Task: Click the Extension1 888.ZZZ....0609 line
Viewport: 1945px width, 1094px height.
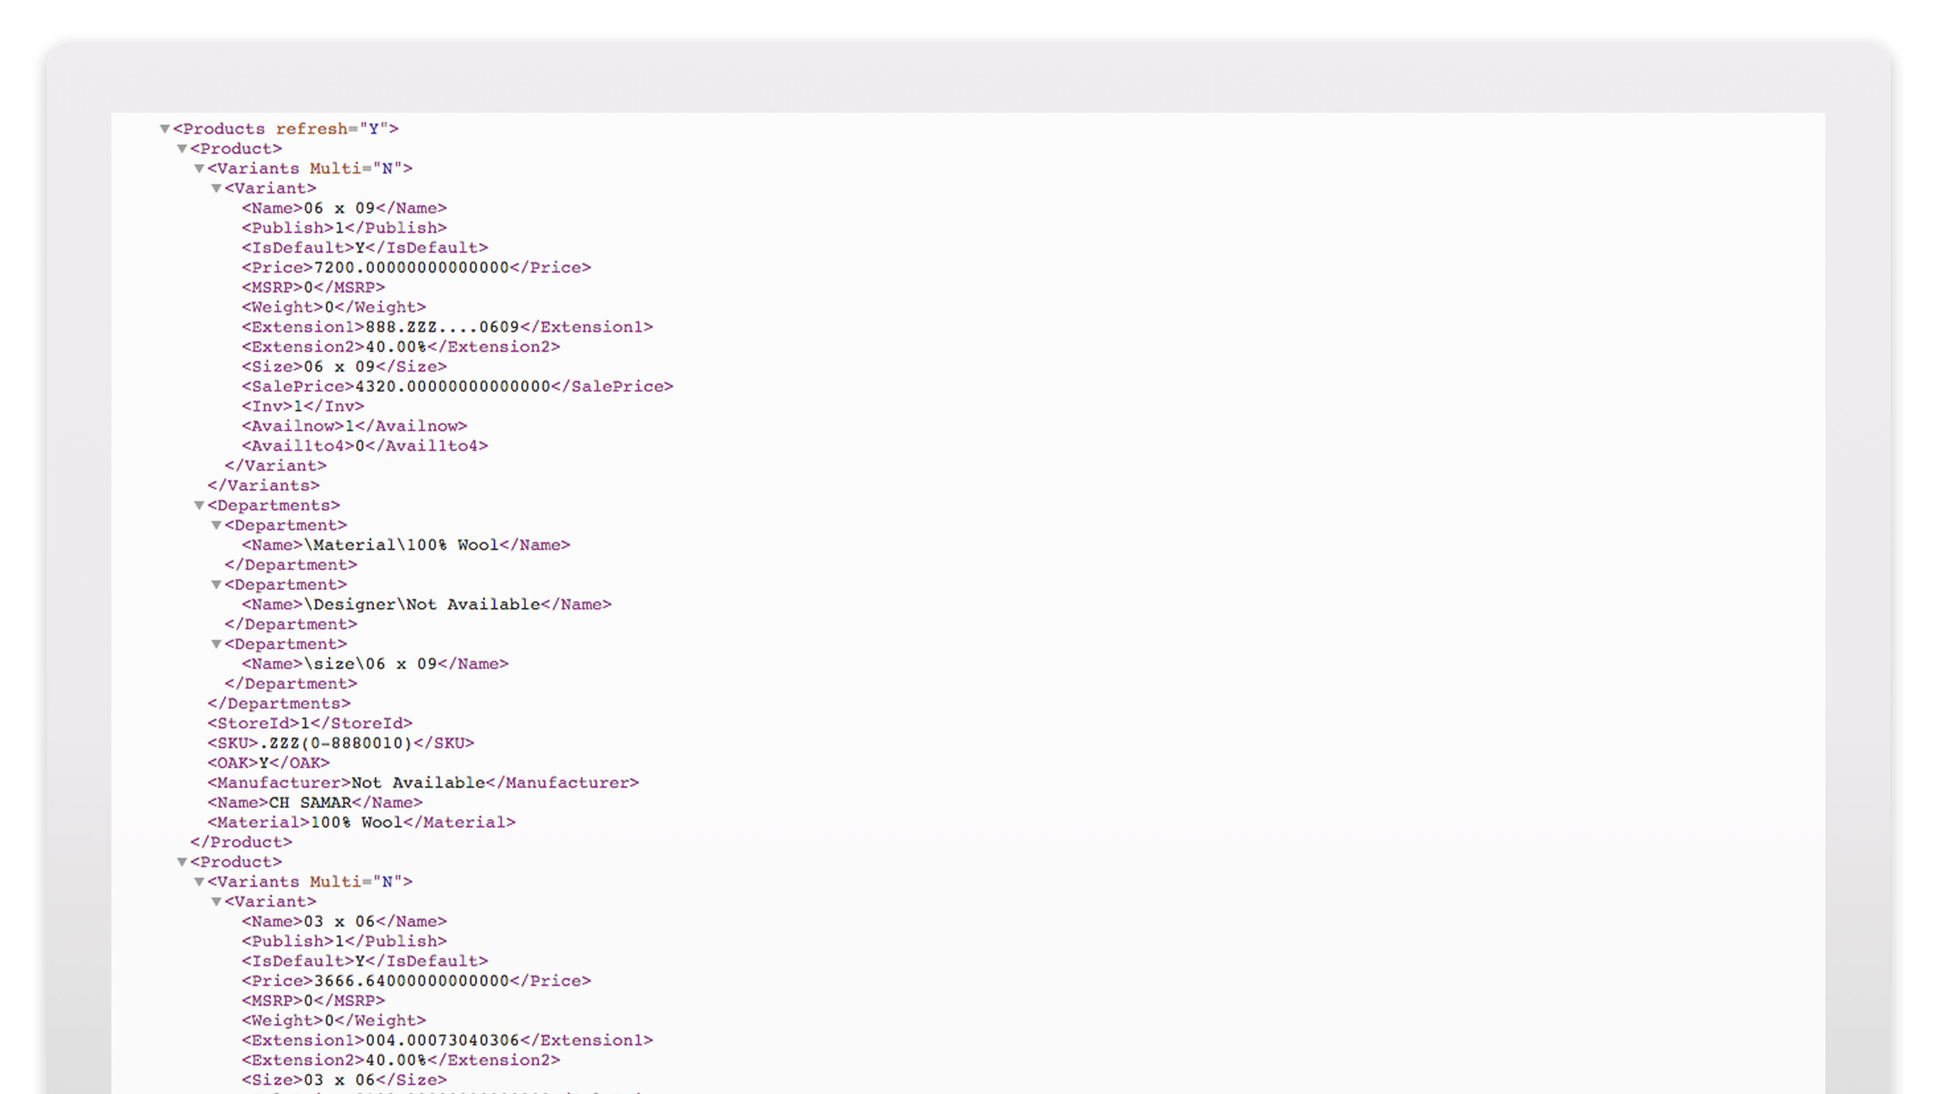Action: pos(447,327)
